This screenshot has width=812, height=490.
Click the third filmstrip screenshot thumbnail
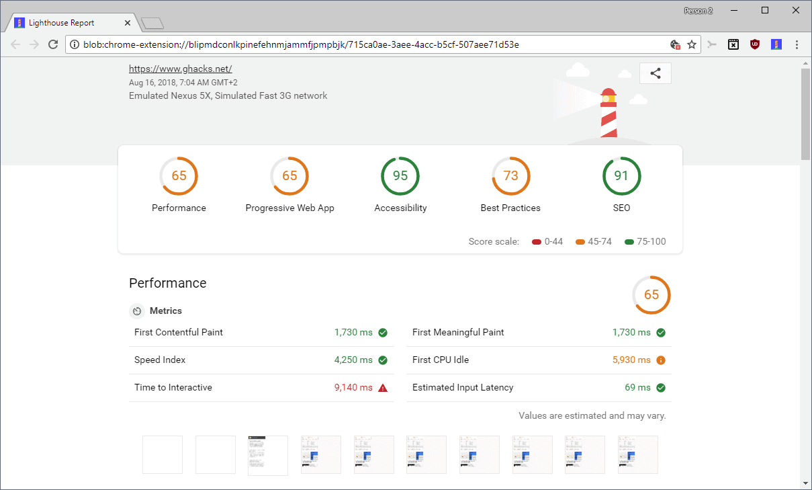coord(267,454)
